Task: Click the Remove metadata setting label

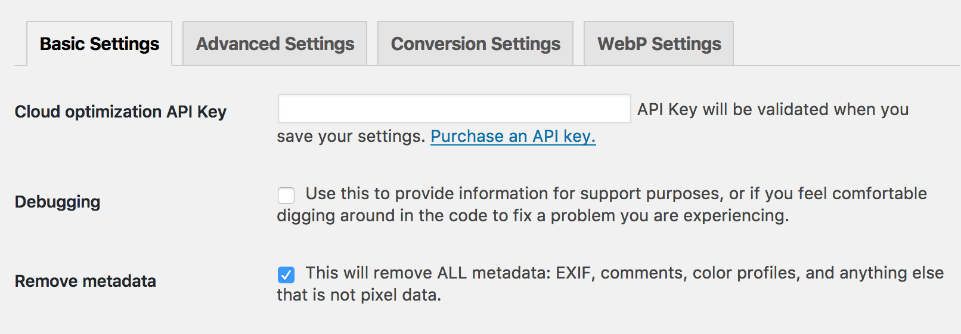Action: point(85,281)
